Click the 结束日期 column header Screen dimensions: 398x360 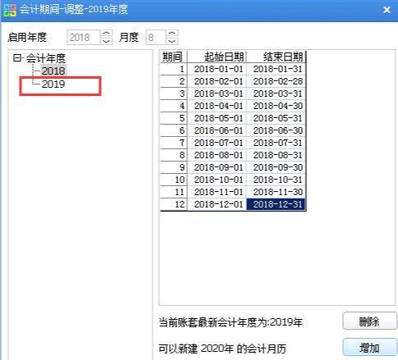276,57
